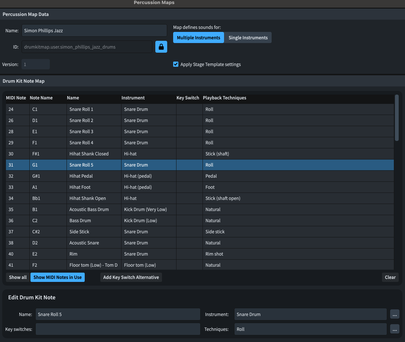Click note name C#2 cell

pyautogui.click(x=48, y=231)
